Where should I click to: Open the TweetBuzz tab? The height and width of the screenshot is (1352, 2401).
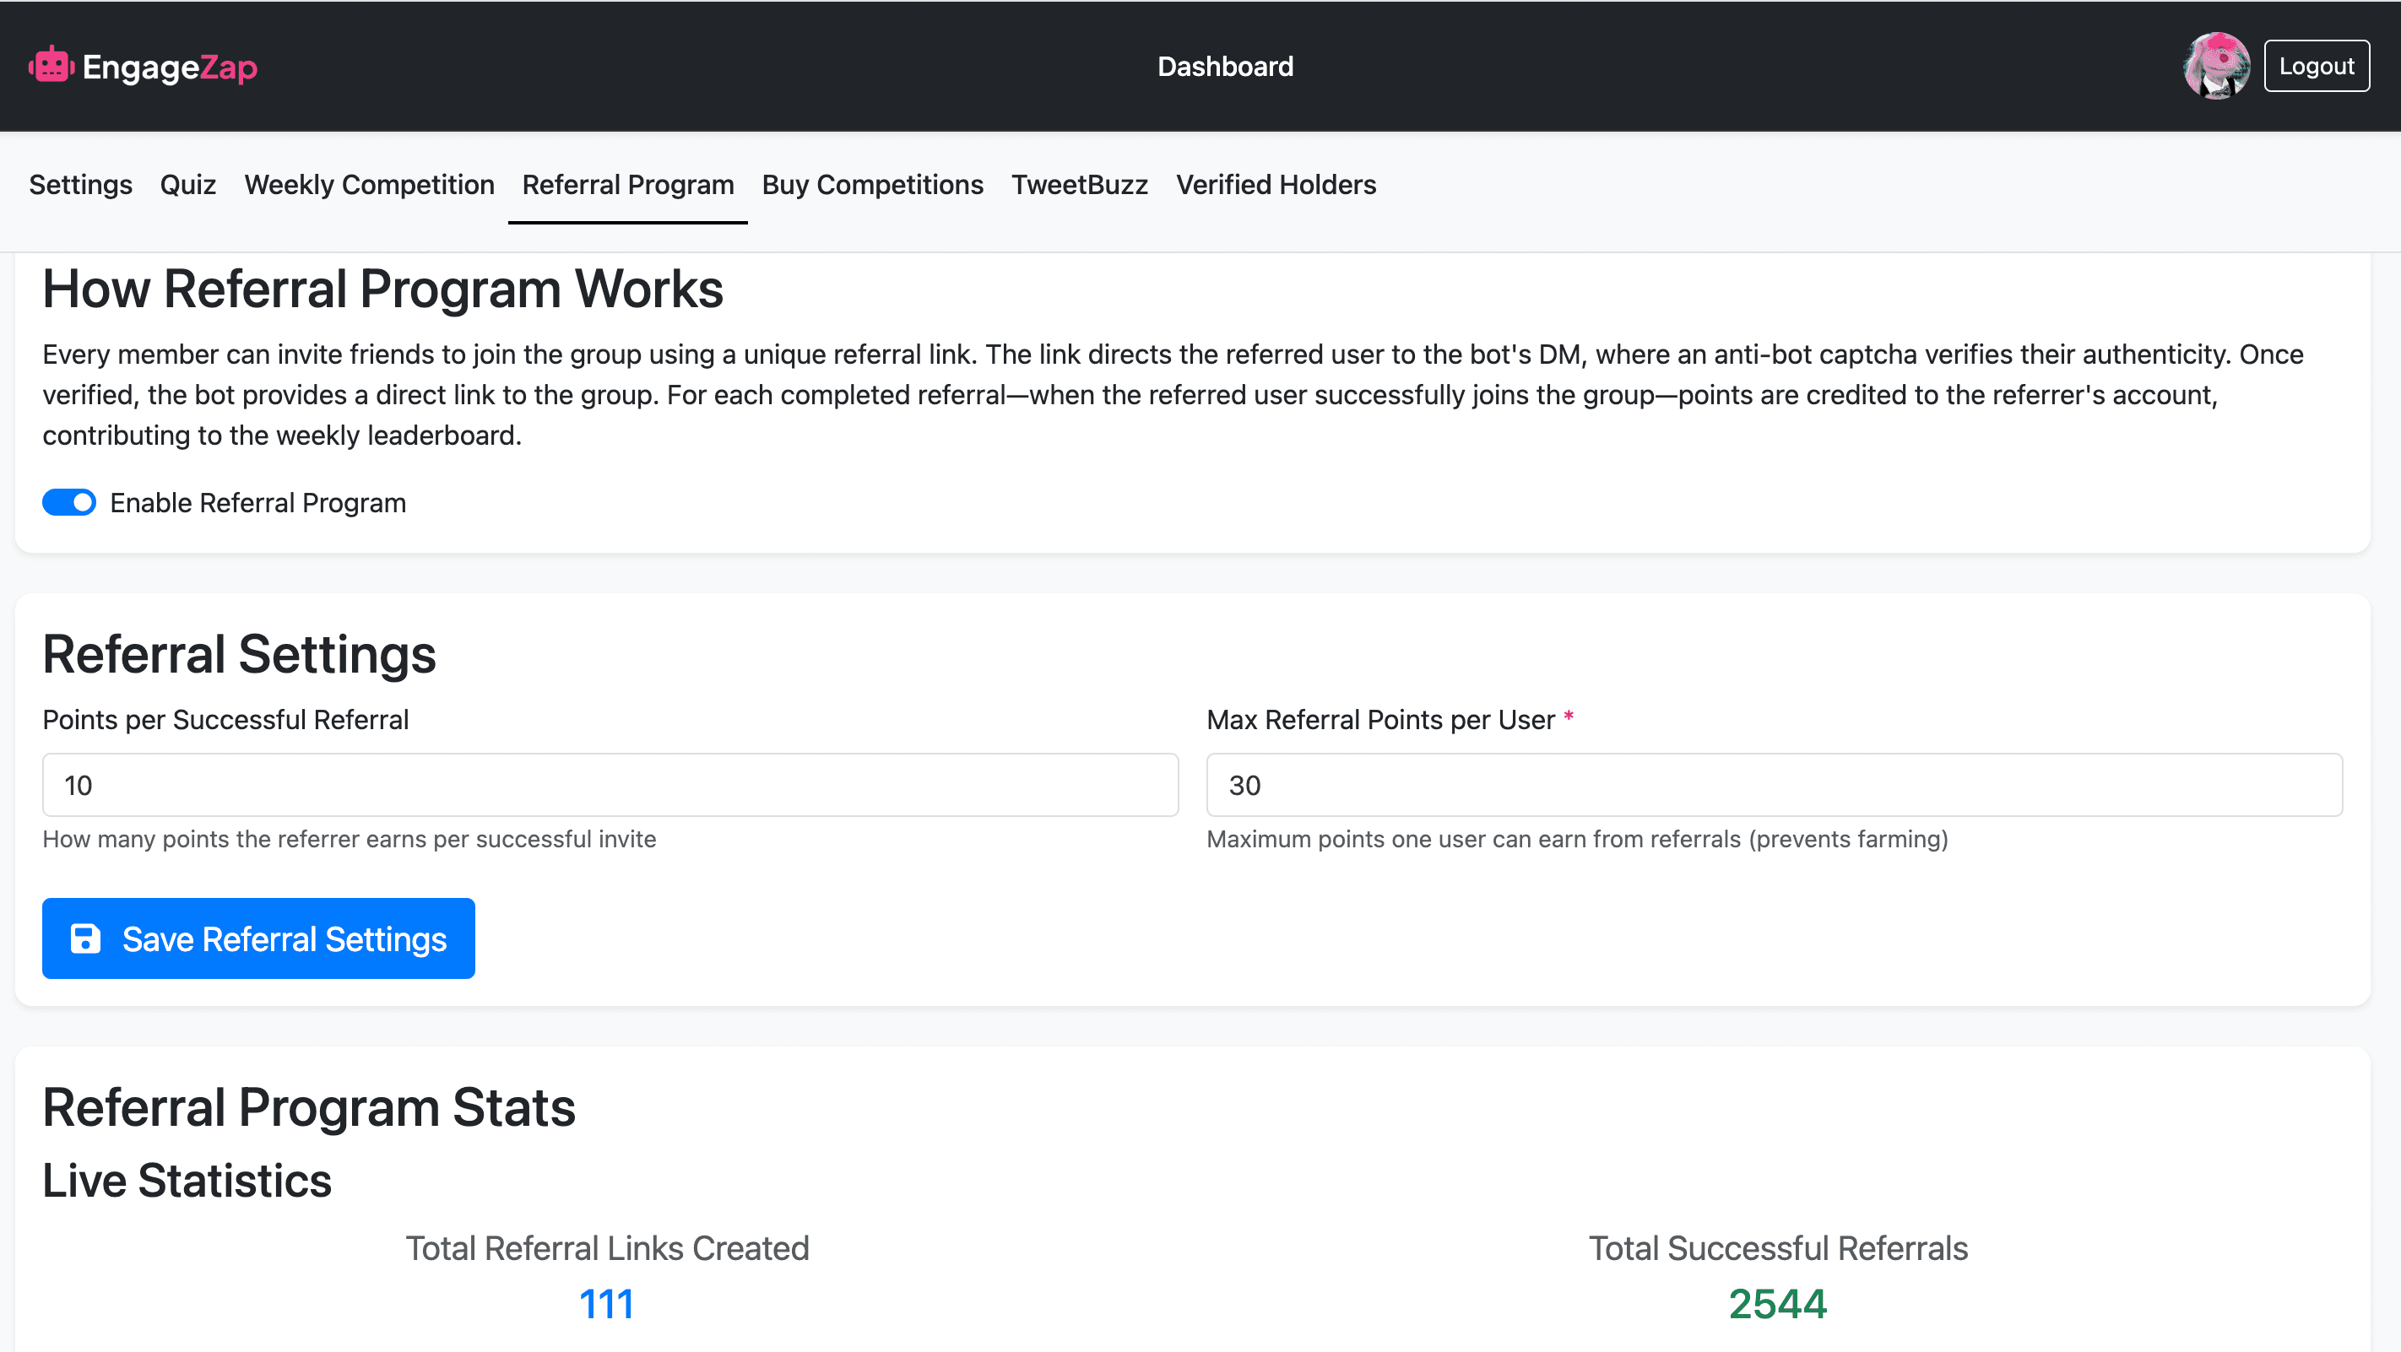pyautogui.click(x=1079, y=185)
